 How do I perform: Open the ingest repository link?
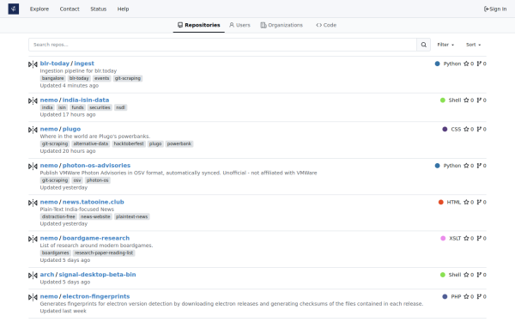tap(84, 64)
